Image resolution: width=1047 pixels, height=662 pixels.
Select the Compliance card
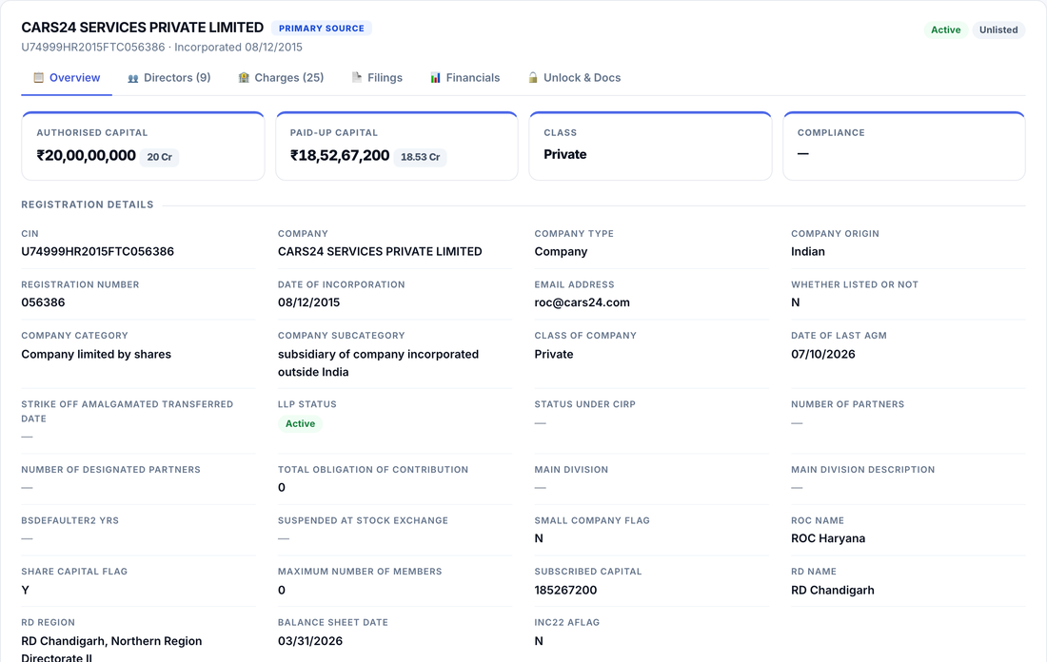point(904,146)
